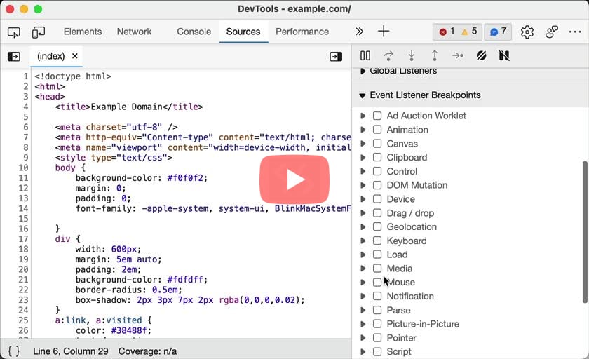Image resolution: width=589 pixels, height=359 pixels.
Task: Click line number 17 in the gutter
Action: click(x=23, y=239)
